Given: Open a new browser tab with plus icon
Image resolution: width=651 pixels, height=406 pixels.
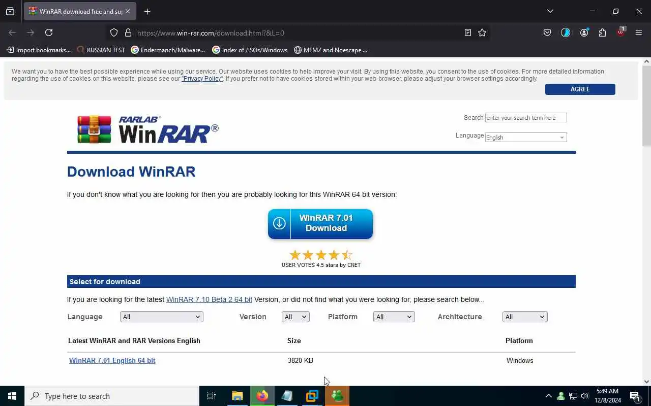Looking at the screenshot, I should [147, 11].
